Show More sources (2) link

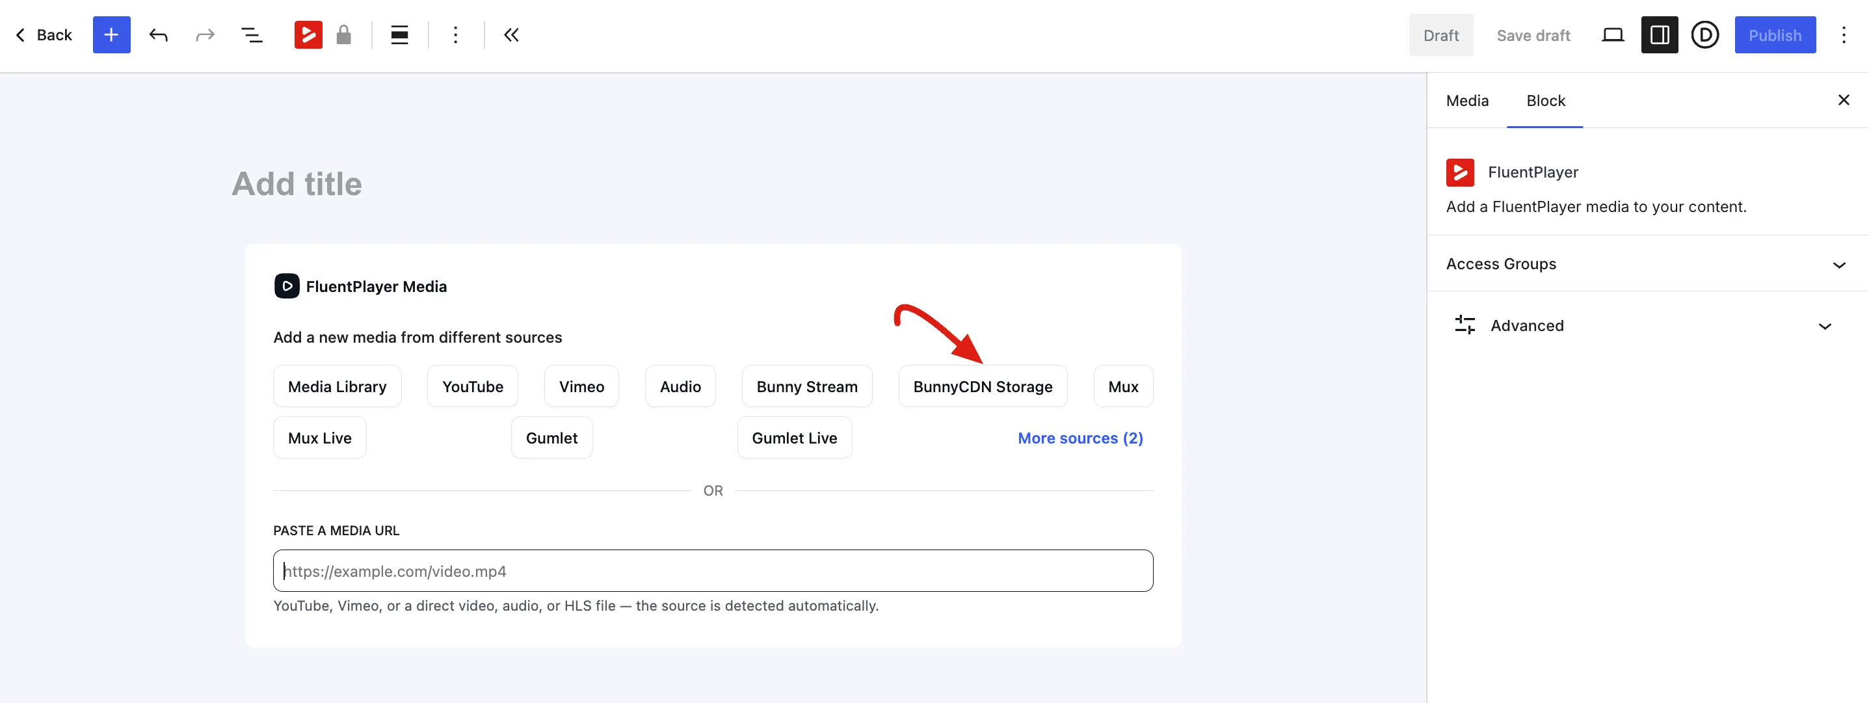pyautogui.click(x=1080, y=438)
